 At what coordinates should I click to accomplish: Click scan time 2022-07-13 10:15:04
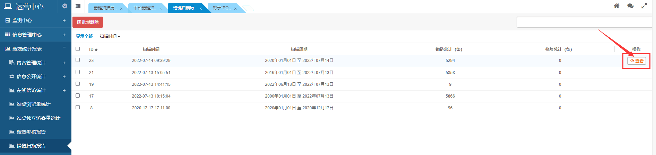click(x=151, y=96)
